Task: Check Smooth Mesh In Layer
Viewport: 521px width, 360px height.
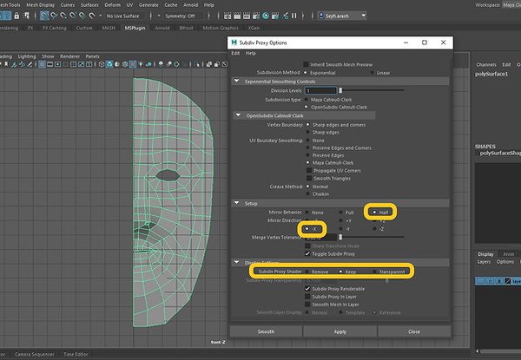Action: (x=307, y=304)
